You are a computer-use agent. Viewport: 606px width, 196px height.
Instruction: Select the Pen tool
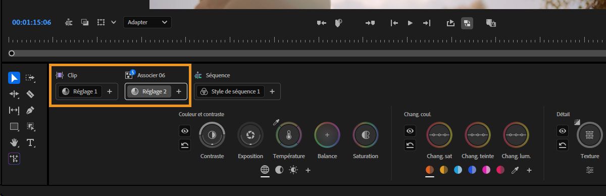click(x=30, y=110)
